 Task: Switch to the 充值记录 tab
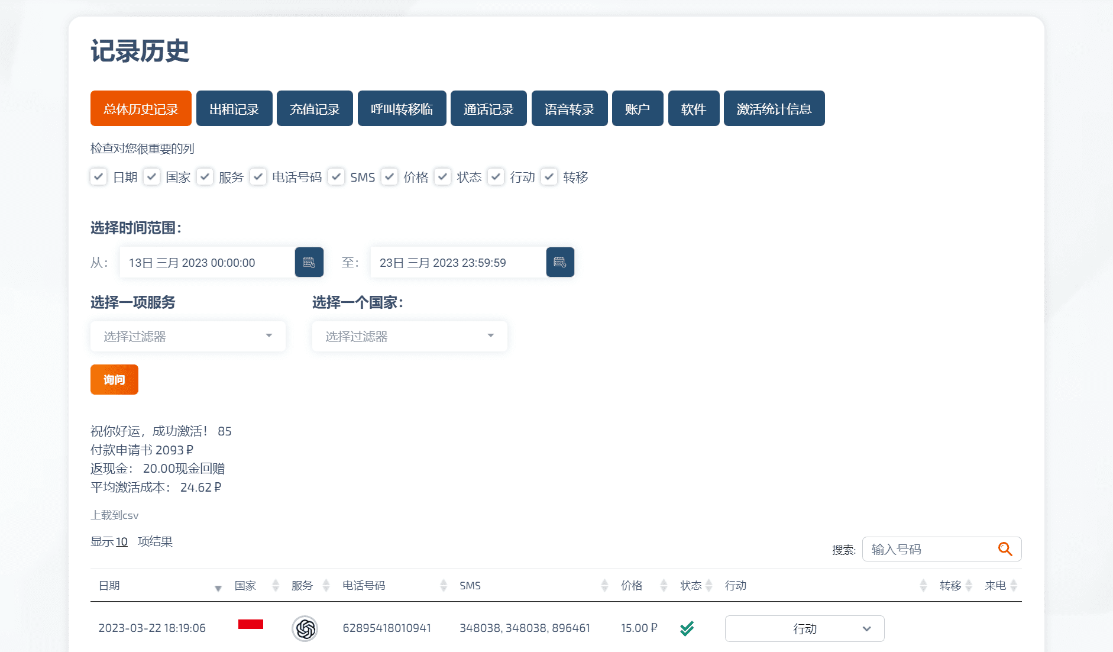coord(315,109)
